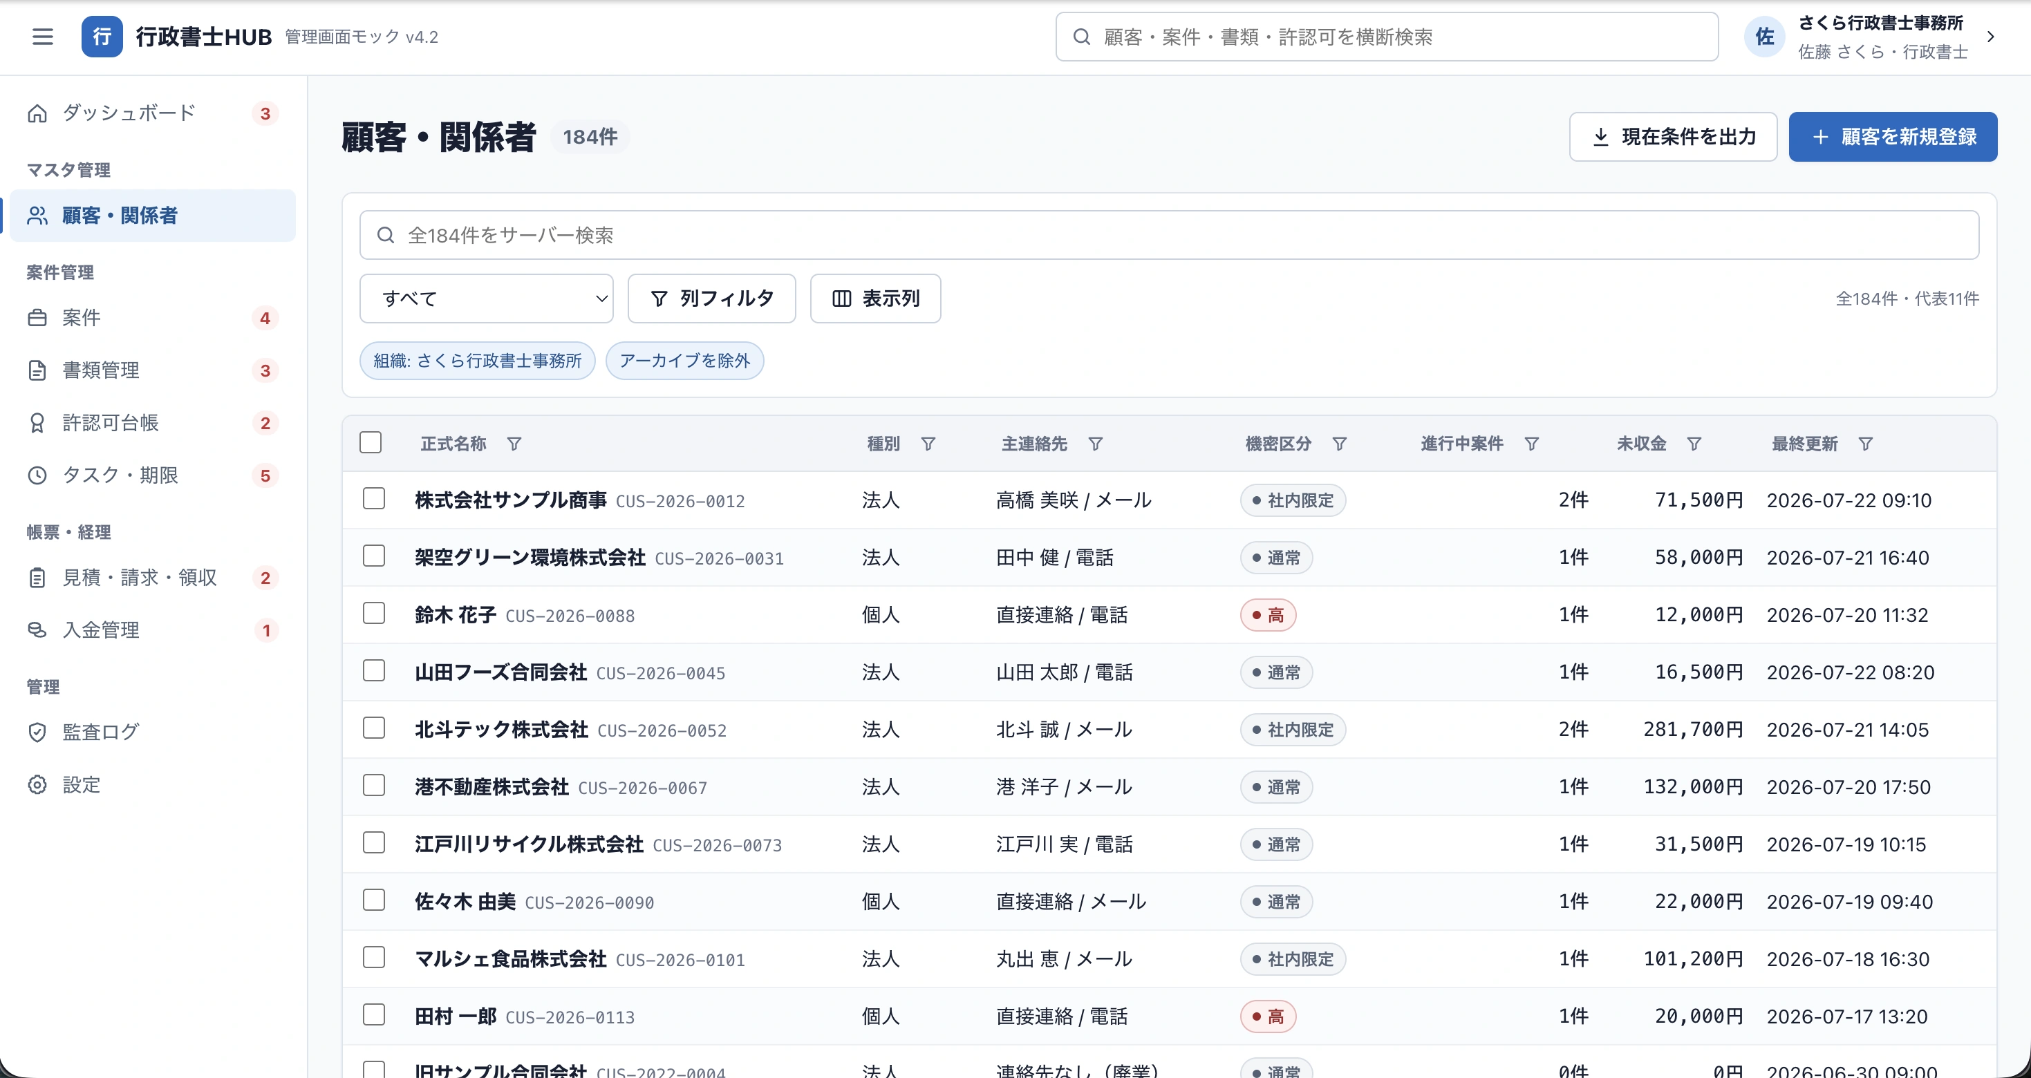Click the 社内限定 badge in 北斗テック株式会社 row
The width and height of the screenshot is (2031, 1078).
pos(1292,730)
